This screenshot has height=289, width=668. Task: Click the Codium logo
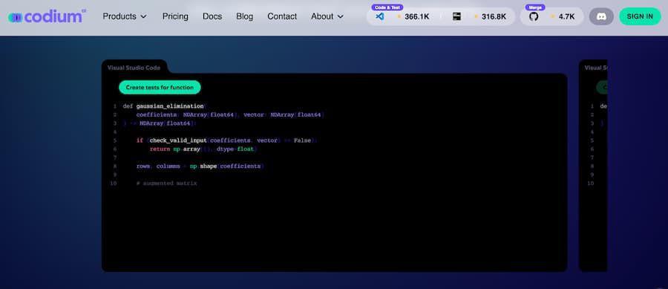[x=47, y=16]
